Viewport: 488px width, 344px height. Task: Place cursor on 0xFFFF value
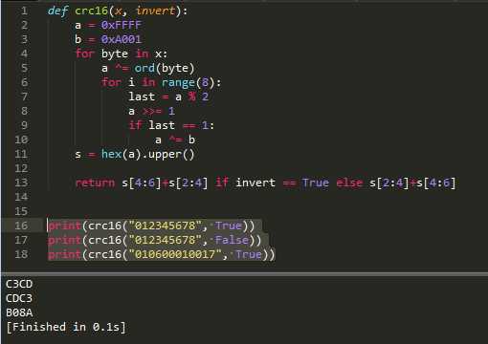pos(122,25)
